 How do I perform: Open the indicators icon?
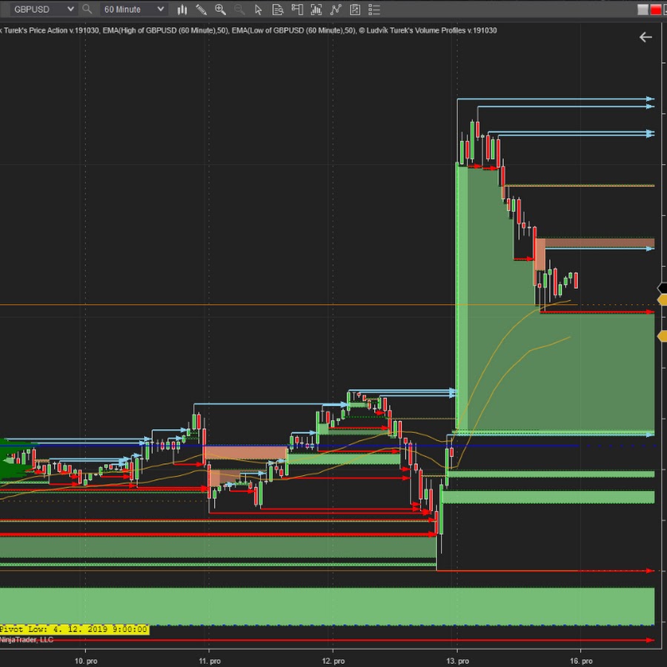[x=316, y=10]
